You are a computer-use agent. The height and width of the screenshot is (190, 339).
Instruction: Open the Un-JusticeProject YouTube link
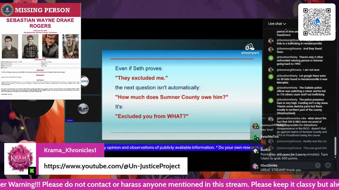click(x=112, y=166)
